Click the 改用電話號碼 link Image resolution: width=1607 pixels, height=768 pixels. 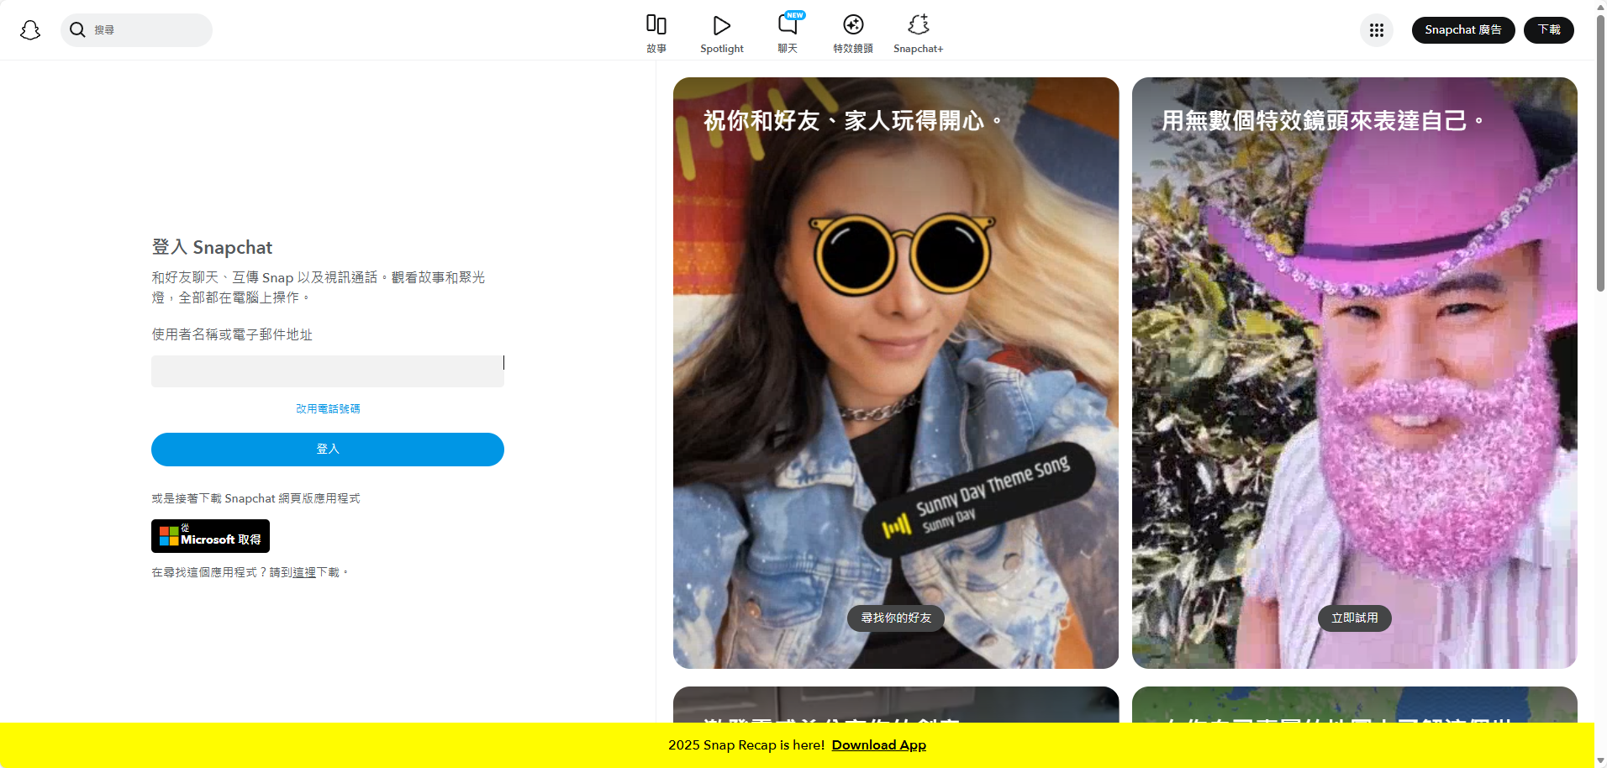point(327,408)
